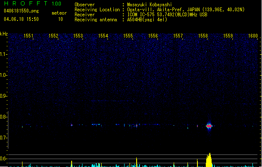This screenshot has width=262, height=167.
Task: Click the 1.0 kHz frequency label
Action: coord(3,75)
